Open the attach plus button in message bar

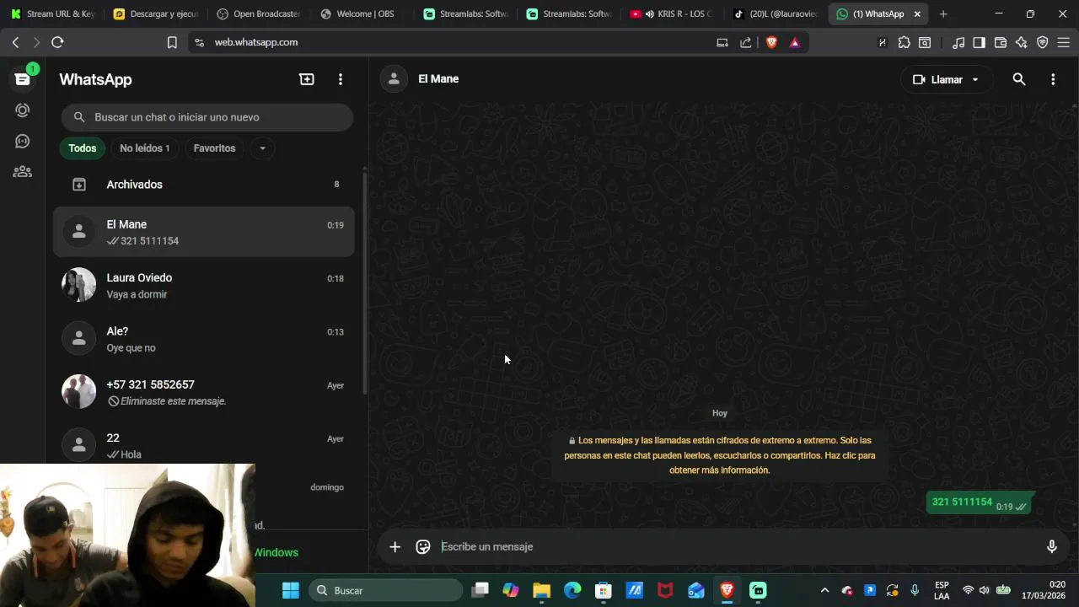pyautogui.click(x=395, y=547)
